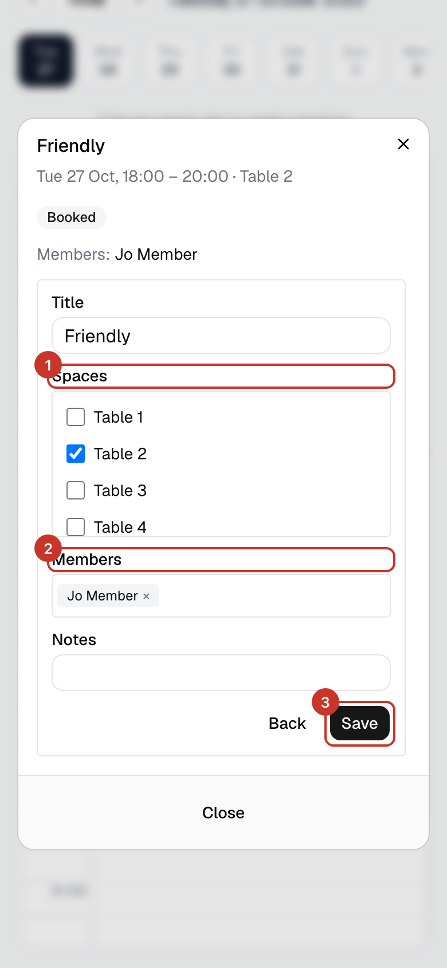Click the 'Tue 27 Oct, 18:00 – 20:00' text

(132, 176)
